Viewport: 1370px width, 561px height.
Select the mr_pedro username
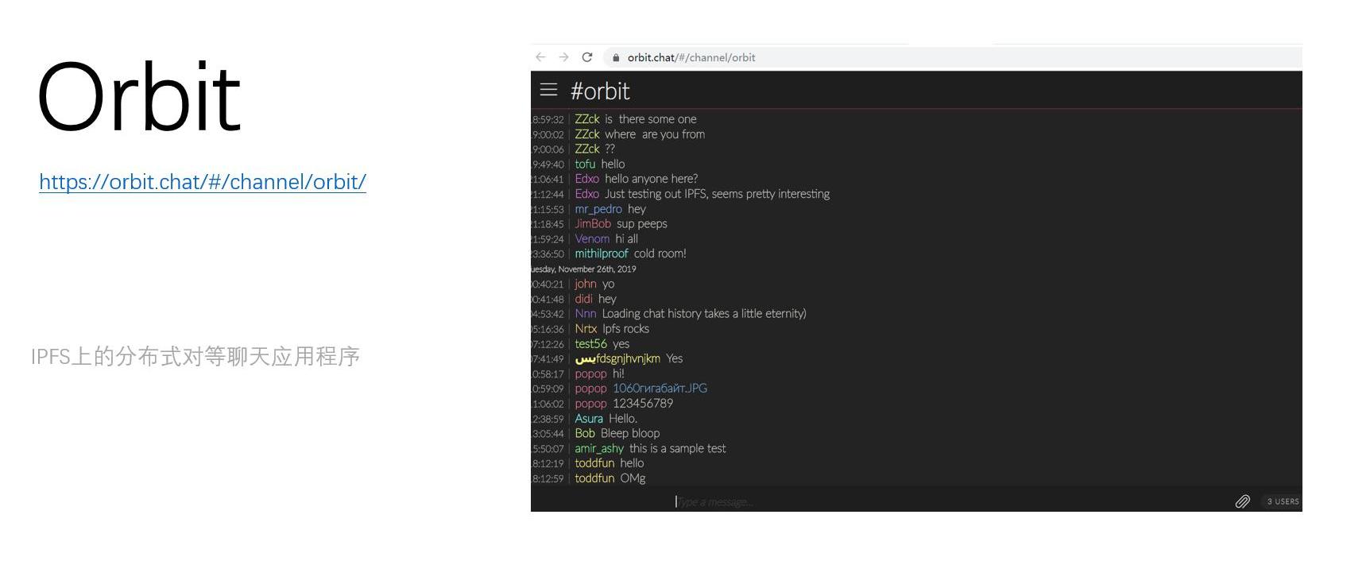[x=598, y=209]
